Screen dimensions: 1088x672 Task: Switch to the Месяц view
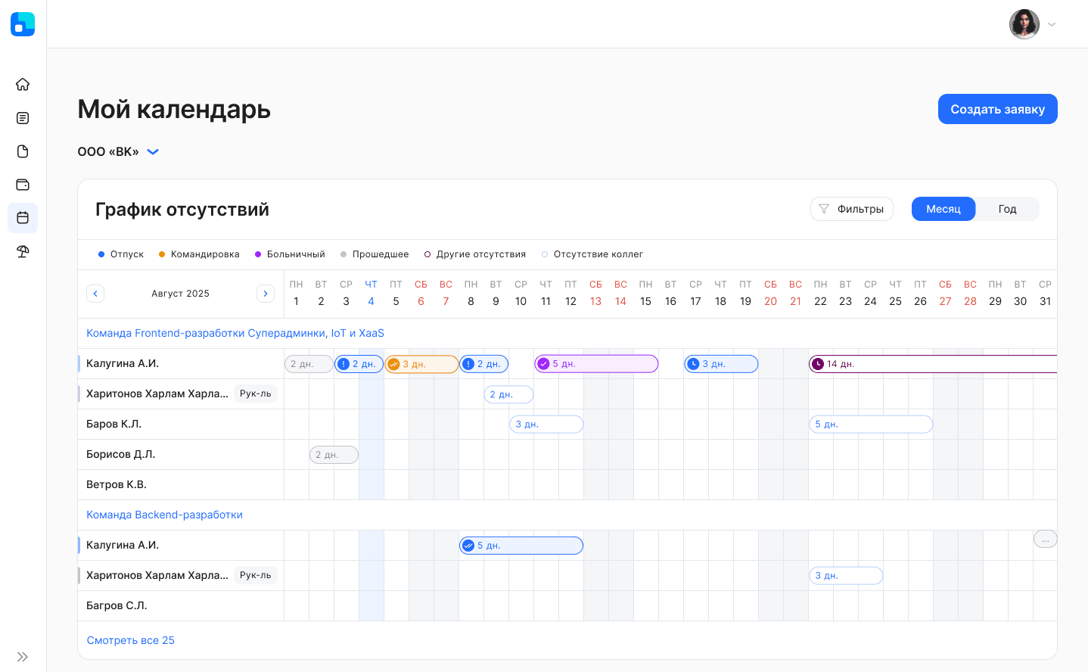coord(943,209)
